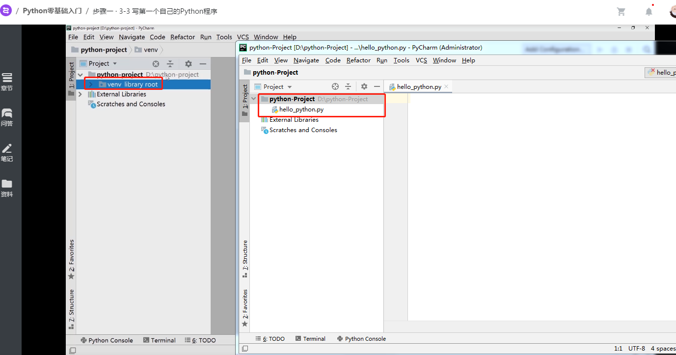Open the 章节 chapters sidebar item
The width and height of the screenshot is (676, 355).
(x=7, y=82)
